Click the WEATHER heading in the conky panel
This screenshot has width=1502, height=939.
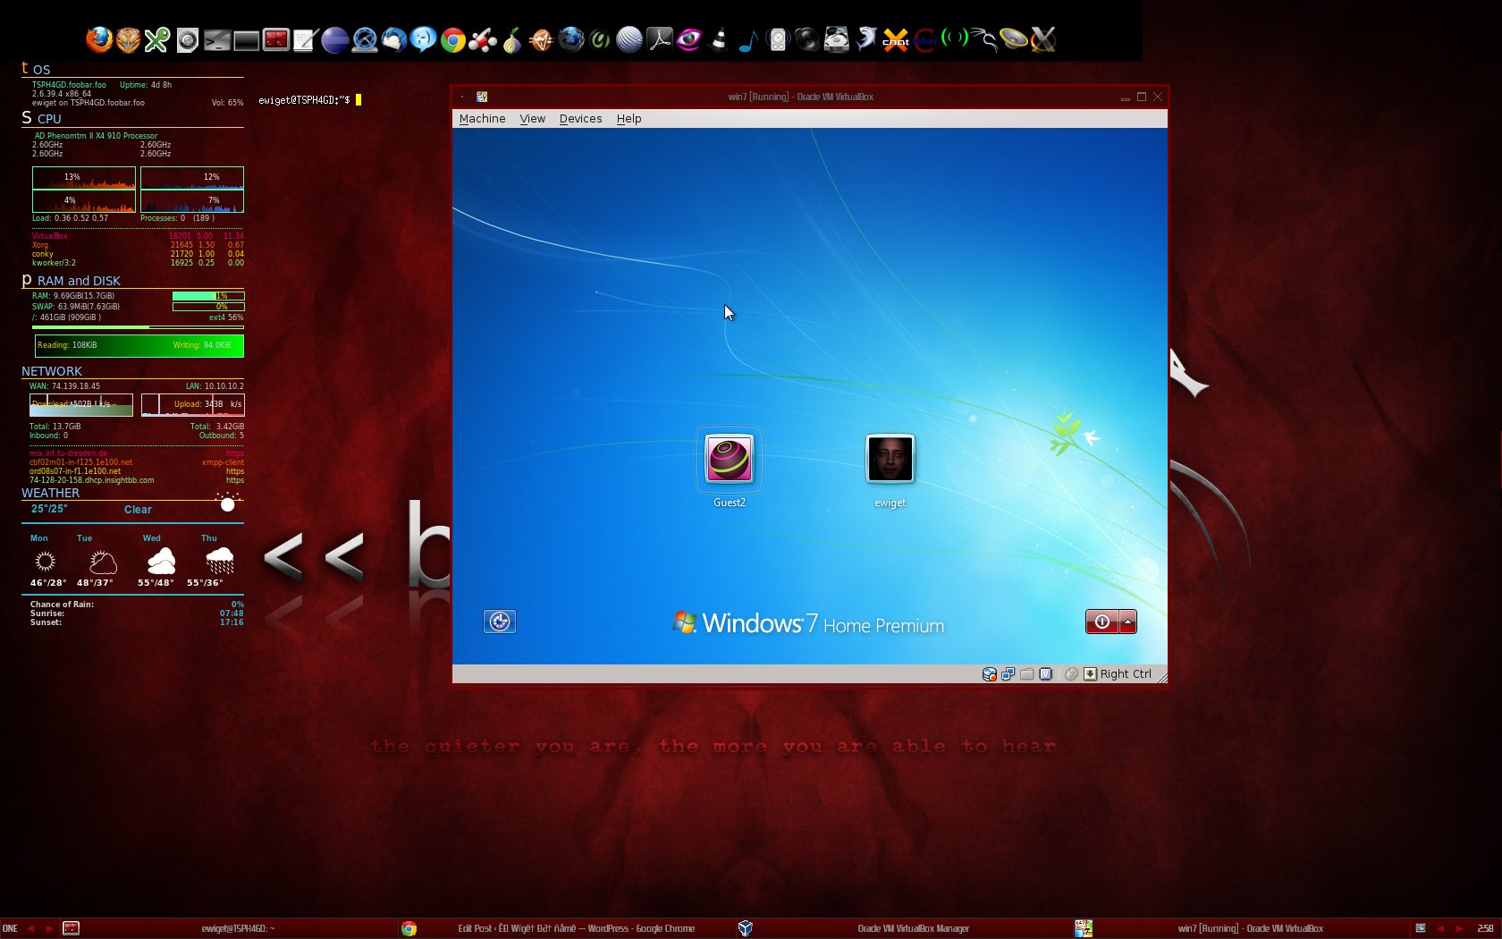50,493
